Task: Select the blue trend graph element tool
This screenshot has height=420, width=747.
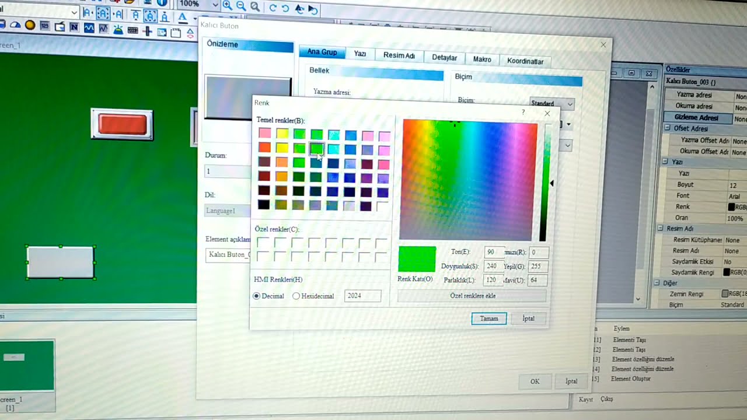Action: coord(89,27)
